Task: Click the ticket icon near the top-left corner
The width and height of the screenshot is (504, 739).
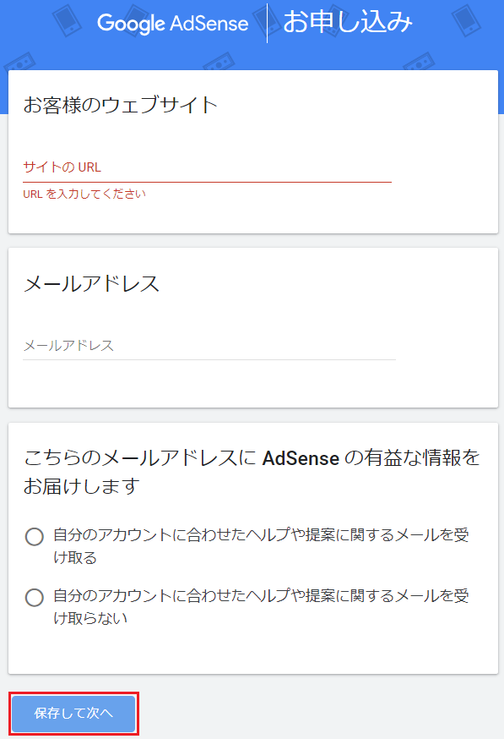Action: coord(19,62)
